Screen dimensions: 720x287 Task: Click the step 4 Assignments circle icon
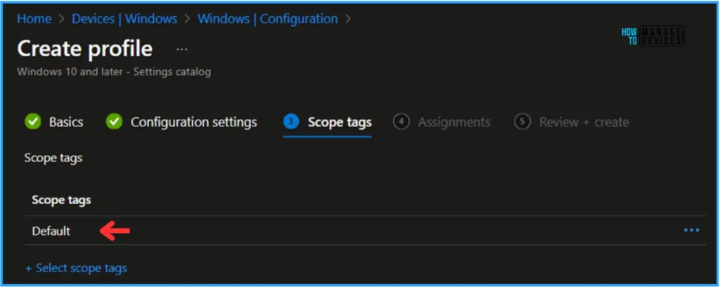401,122
